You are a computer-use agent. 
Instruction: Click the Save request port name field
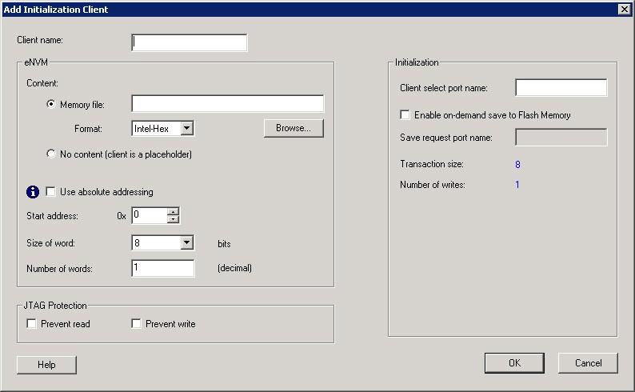pyautogui.click(x=561, y=138)
